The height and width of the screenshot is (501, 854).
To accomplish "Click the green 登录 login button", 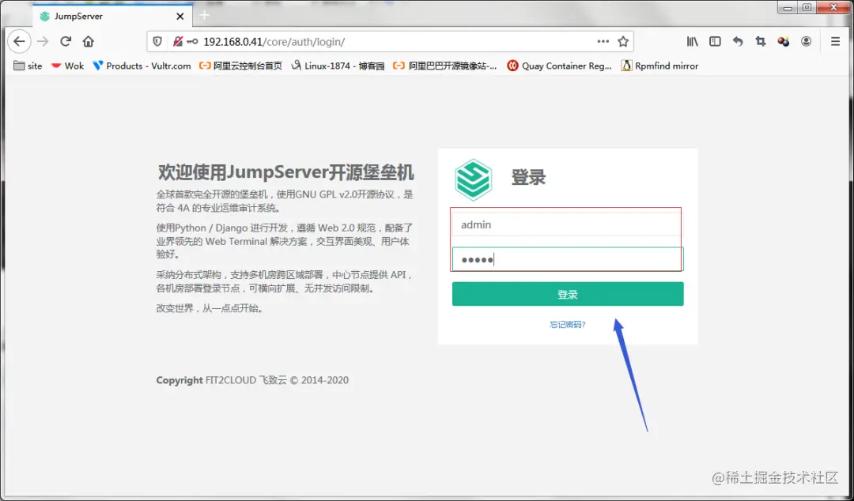I will (567, 293).
